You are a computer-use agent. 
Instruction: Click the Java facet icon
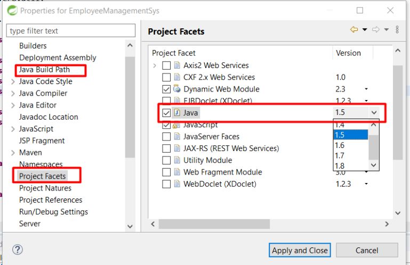pyautogui.click(x=177, y=112)
